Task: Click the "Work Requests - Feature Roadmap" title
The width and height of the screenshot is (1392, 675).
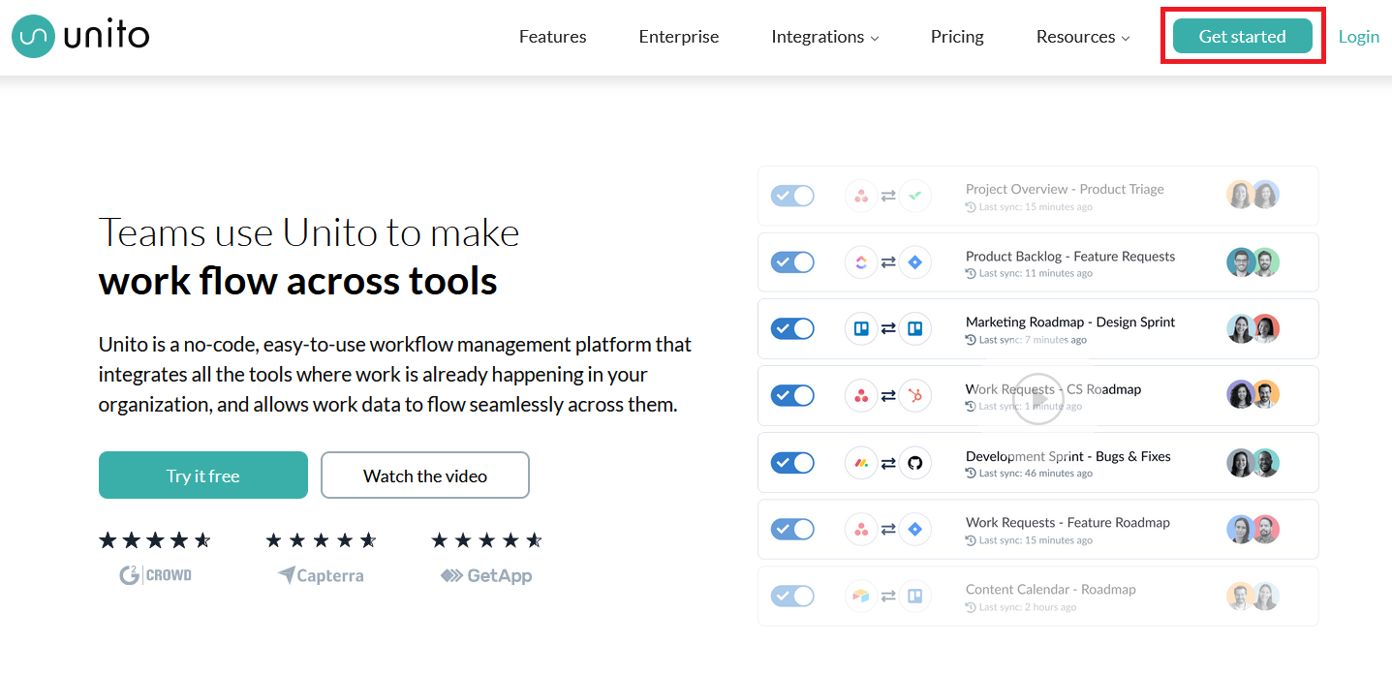Action: coord(1067,523)
